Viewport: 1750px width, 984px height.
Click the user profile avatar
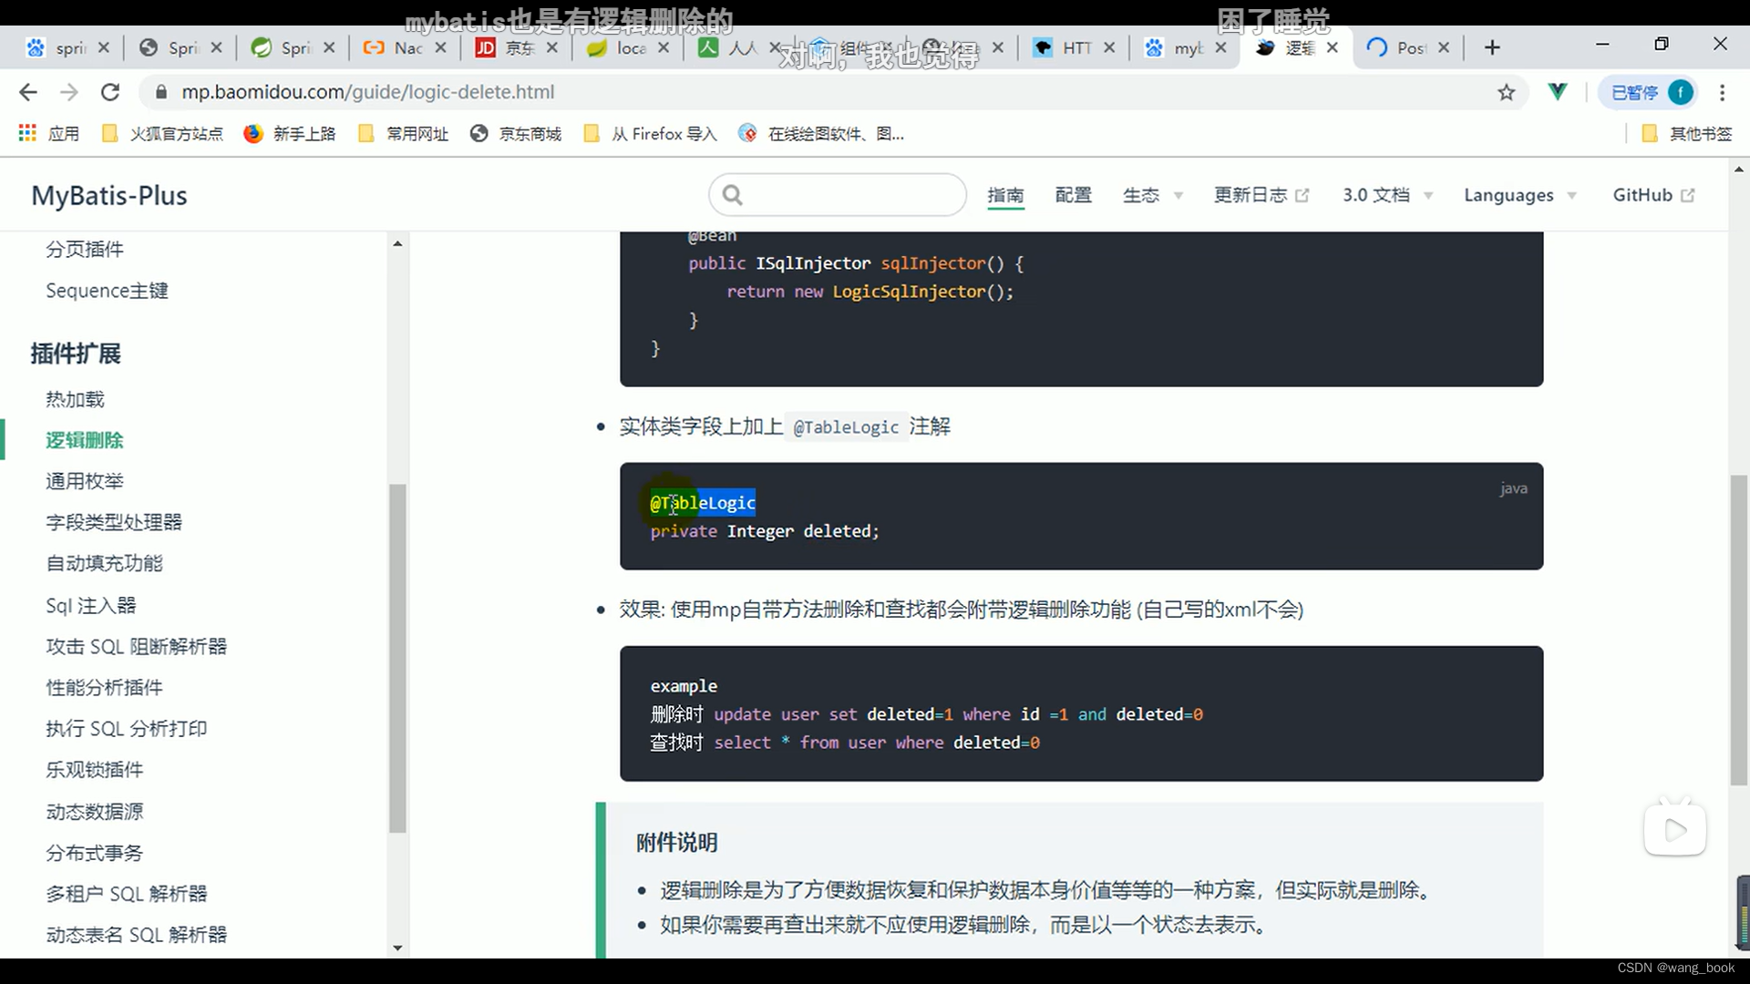click(1680, 92)
